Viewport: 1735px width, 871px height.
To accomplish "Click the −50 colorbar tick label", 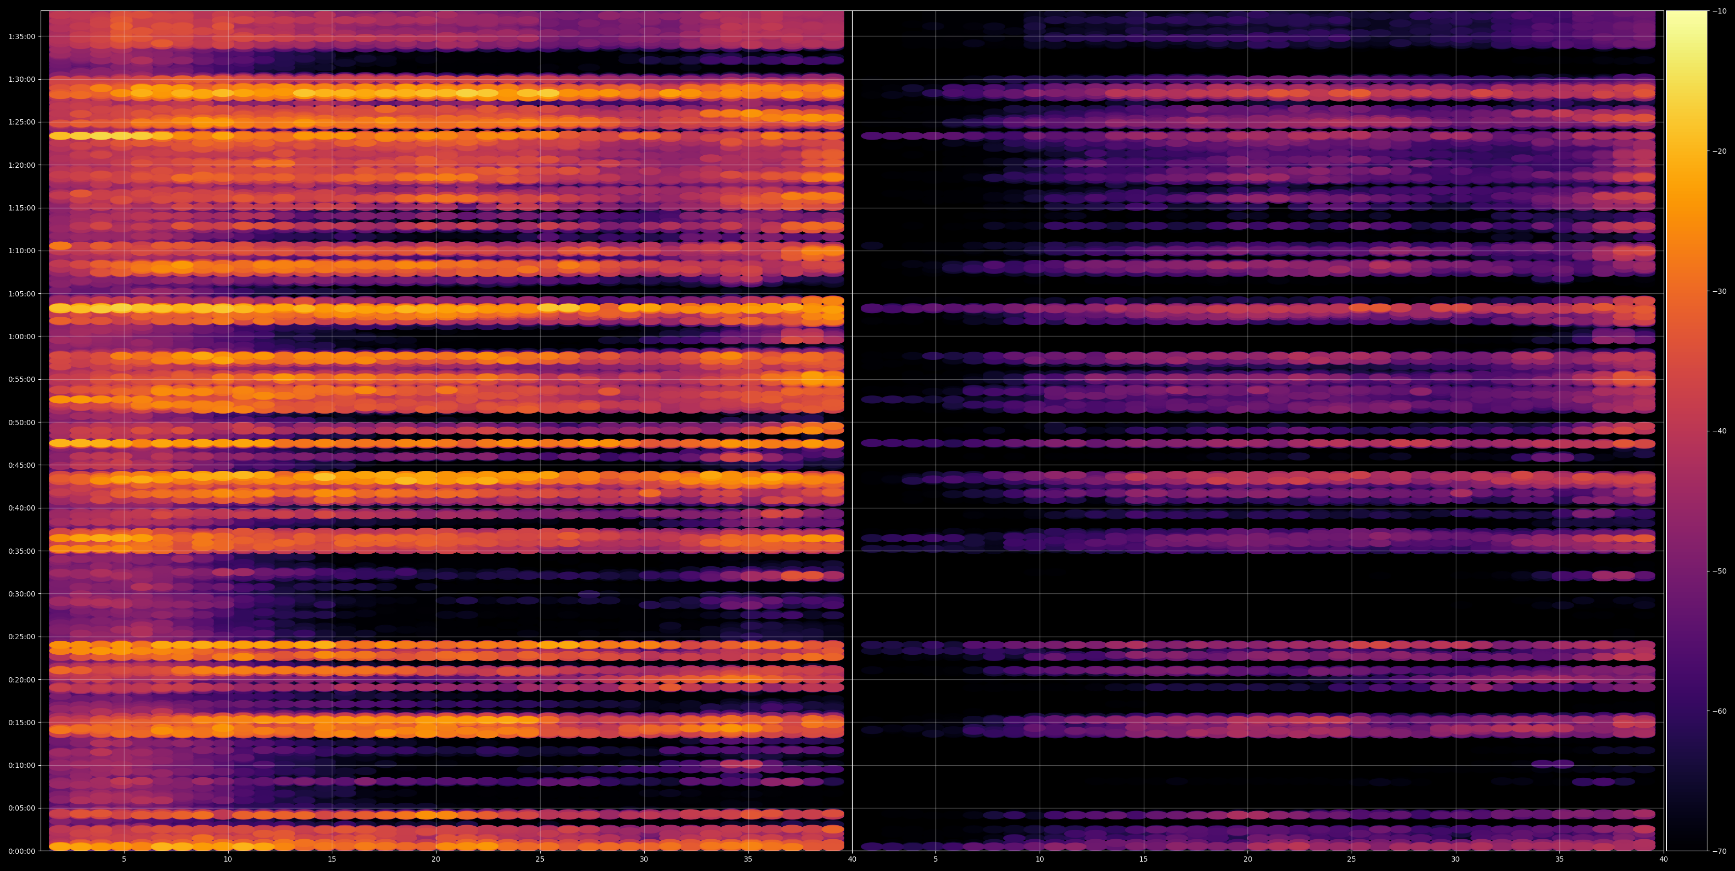I will 1719,571.
